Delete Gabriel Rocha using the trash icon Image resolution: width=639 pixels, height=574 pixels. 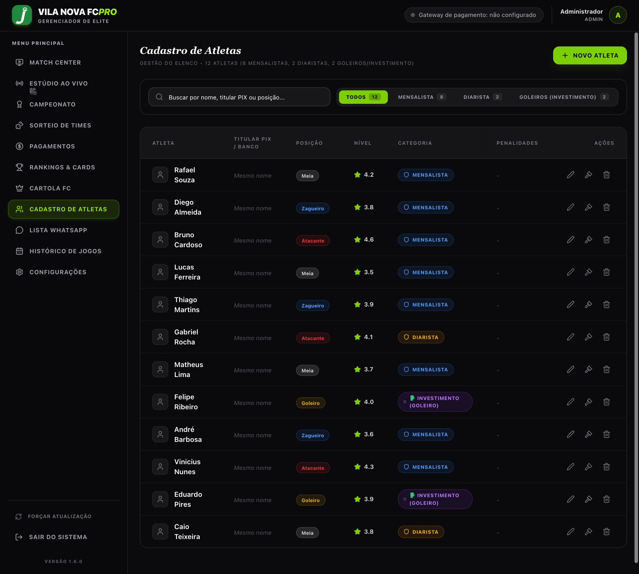pos(606,337)
